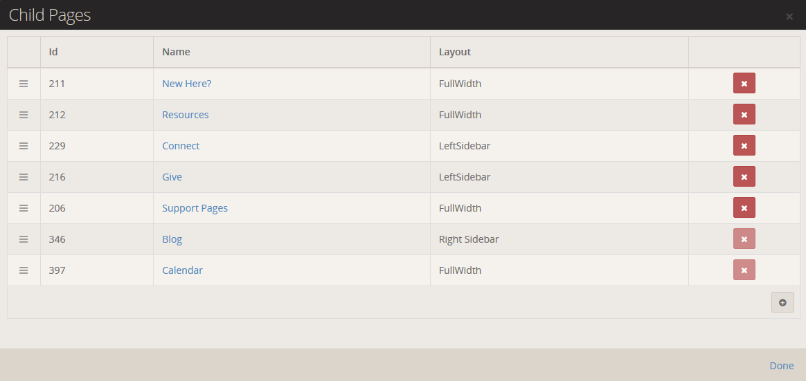
Task: Click the reorder handle for Give row
Action: coord(24,177)
